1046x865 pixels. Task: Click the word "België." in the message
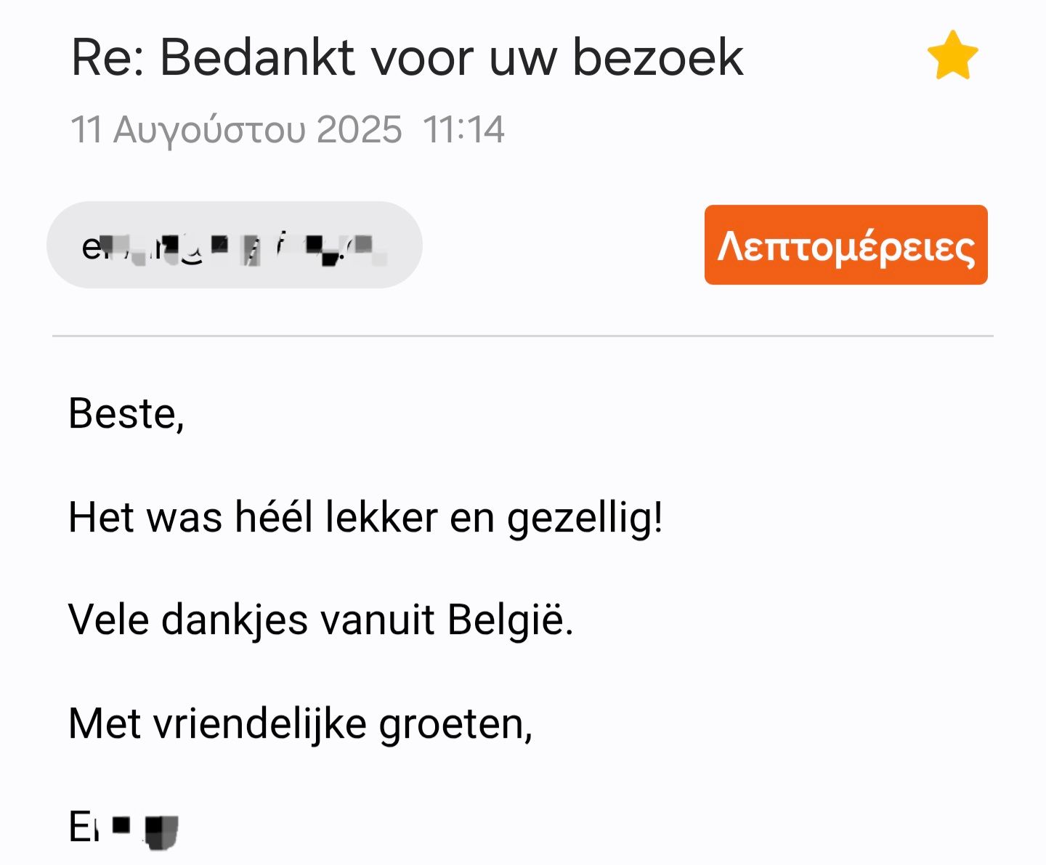click(510, 621)
